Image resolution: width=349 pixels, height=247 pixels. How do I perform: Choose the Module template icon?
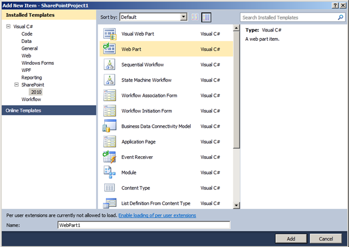(109, 172)
